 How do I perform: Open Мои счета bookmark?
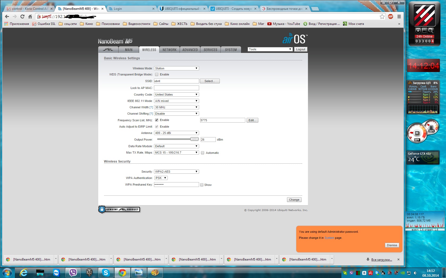[353, 24]
